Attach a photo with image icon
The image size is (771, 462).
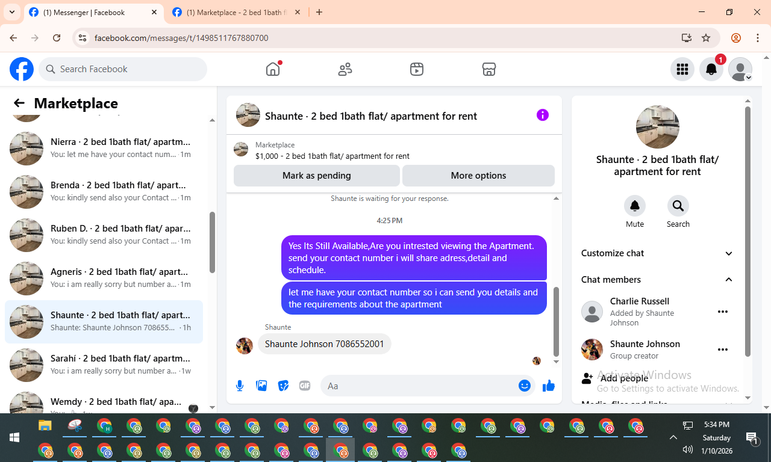pos(261,386)
